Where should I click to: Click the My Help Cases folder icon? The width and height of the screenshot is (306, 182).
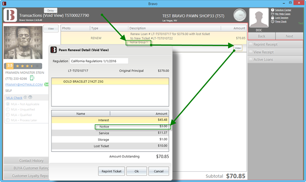pyautogui.click(x=273, y=14)
